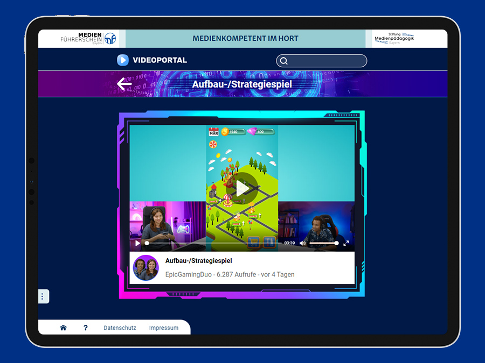Click the Videoportal title text
The height and width of the screenshot is (363, 485).
click(x=160, y=60)
